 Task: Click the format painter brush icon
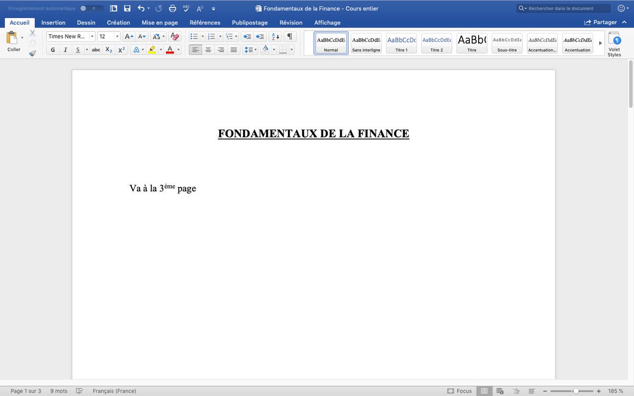click(x=33, y=53)
